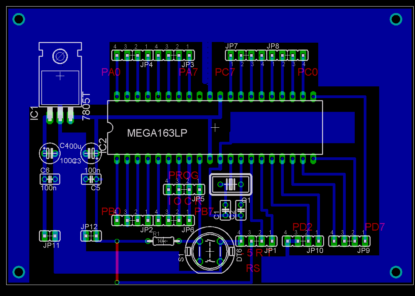The height and width of the screenshot is (296, 415).
Task: Select the JP12 jumper header
Action: click(x=91, y=236)
